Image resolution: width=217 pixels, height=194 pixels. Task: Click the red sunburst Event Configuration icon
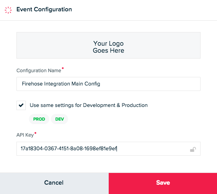[x=8, y=10]
